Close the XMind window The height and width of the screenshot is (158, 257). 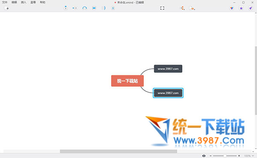252,2
